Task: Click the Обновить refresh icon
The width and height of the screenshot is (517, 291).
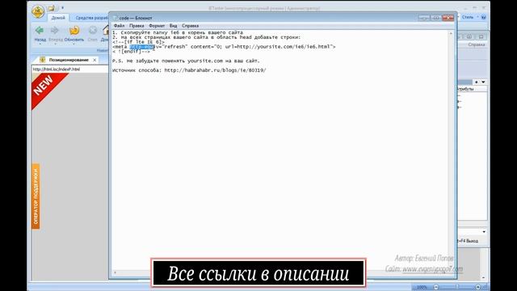Action: tap(74, 31)
